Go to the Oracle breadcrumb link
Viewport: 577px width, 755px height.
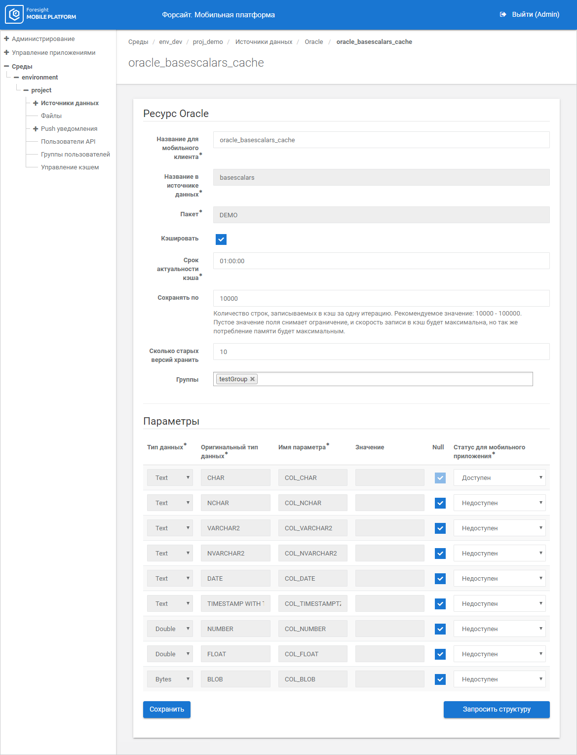[x=313, y=42]
